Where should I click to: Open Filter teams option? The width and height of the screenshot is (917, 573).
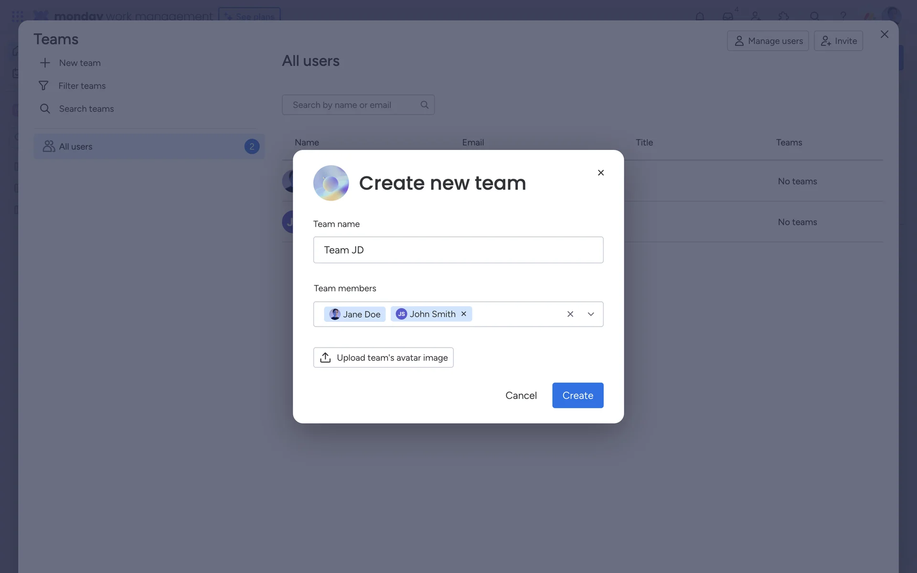72,86
